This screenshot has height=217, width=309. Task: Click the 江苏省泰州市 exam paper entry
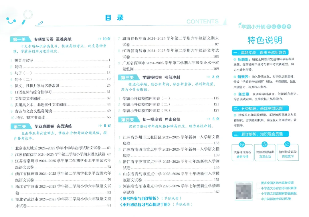(61, 164)
